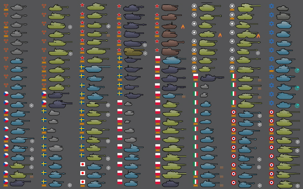Click the top French roundel in the last column
303x189 pixels.
pos(271,112)
